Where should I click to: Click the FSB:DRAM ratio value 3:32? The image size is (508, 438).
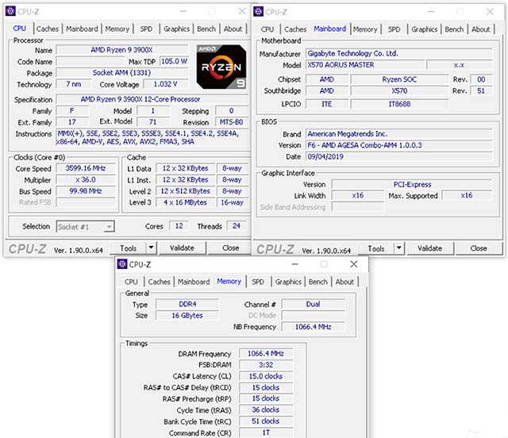[266, 365]
